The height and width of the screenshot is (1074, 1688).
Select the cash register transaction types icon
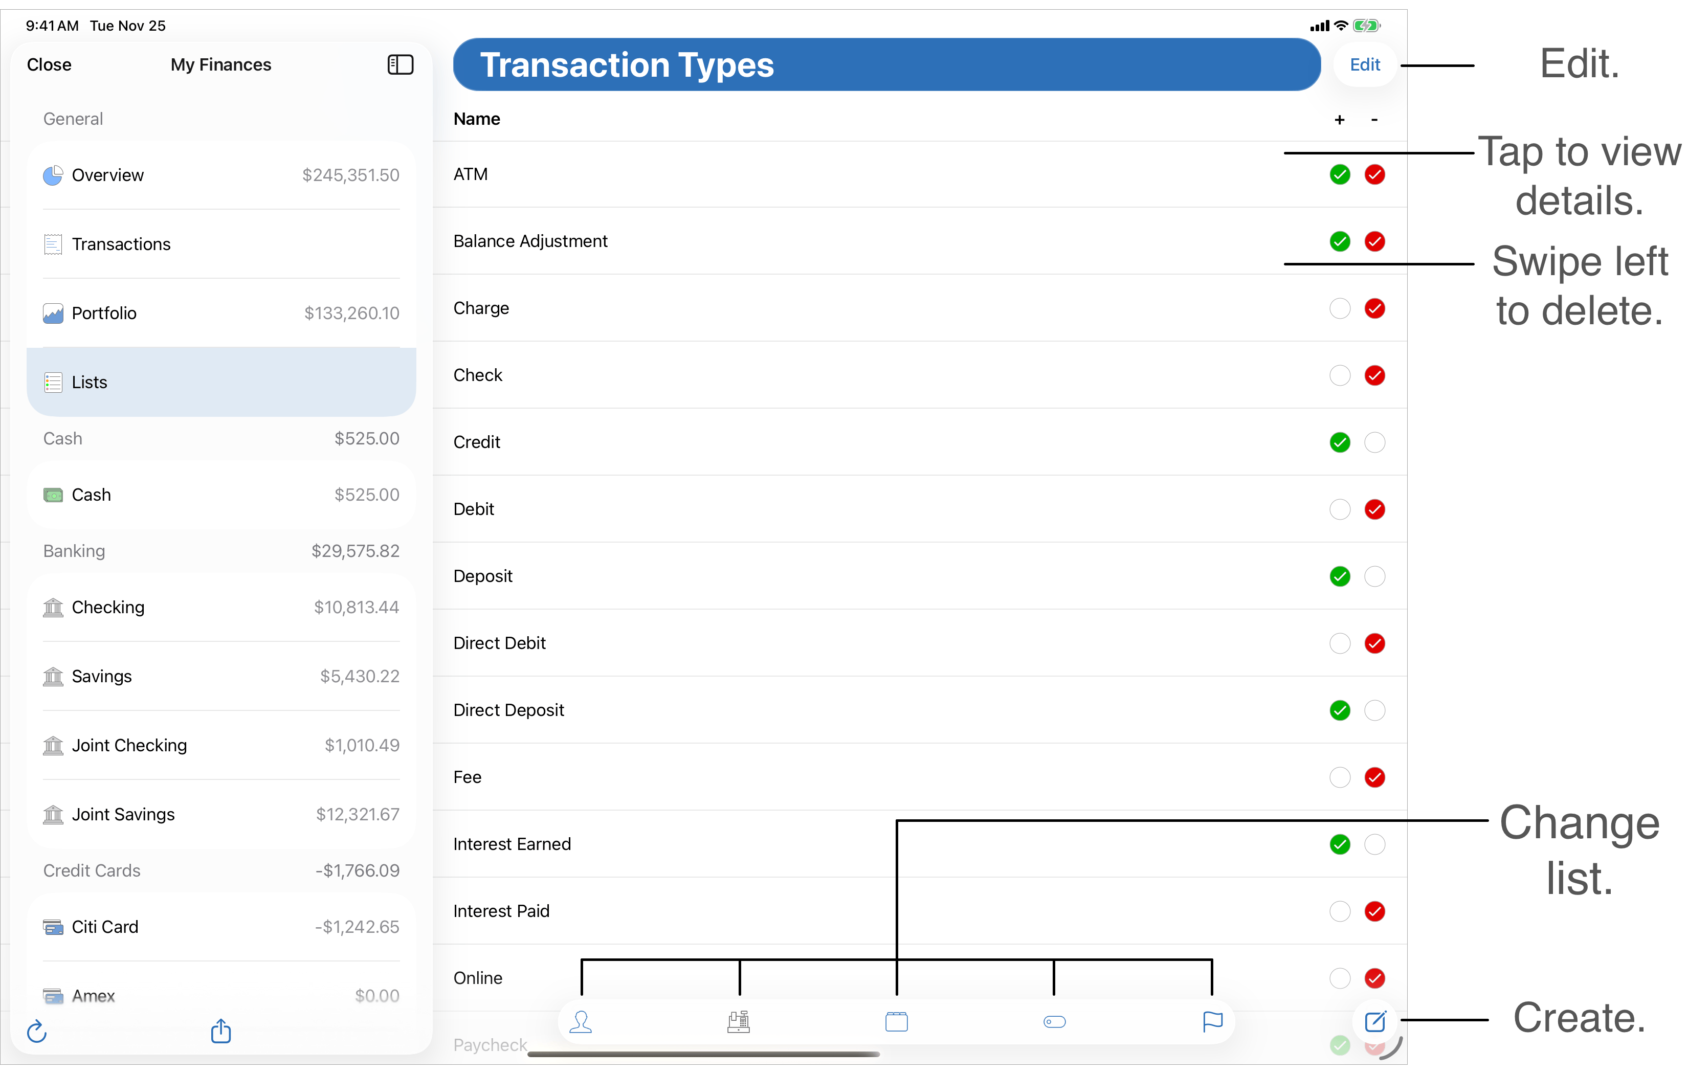738,1021
